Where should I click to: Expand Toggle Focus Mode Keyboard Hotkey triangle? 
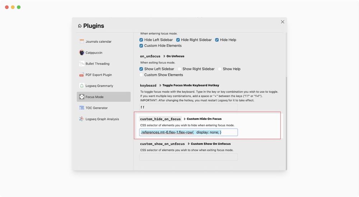tap(160, 85)
